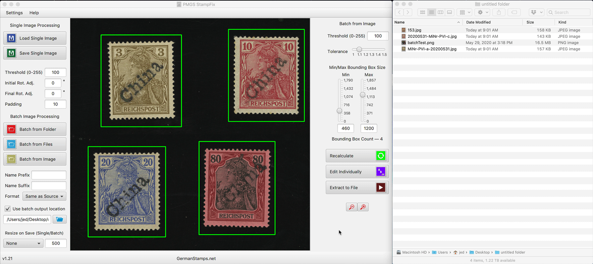
Task: Click the Finder share button
Action: [499, 12]
